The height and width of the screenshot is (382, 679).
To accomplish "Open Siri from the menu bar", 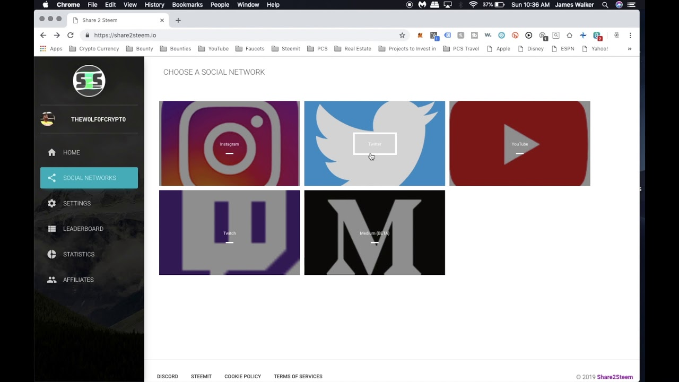I will pos(619,5).
